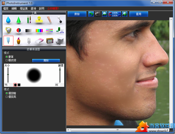Select the layers and text tool
This screenshot has width=175, height=134.
pyautogui.click(x=60, y=41)
